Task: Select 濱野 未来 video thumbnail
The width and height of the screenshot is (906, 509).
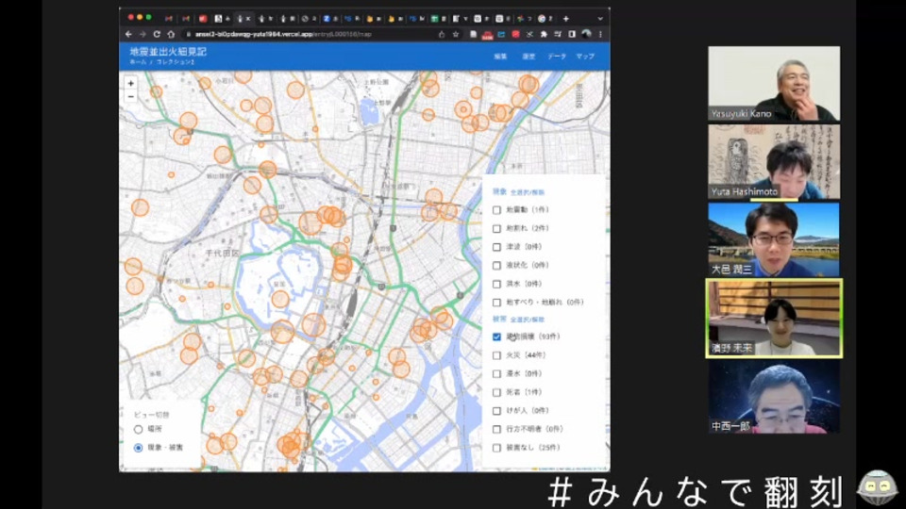Action: coord(774,319)
